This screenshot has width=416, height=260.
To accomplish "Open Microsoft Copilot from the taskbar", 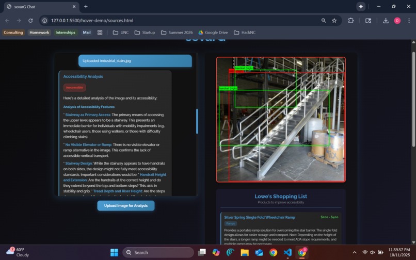I will click(x=216, y=252).
